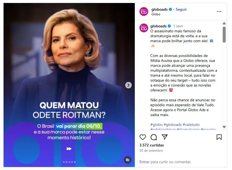The image size is (232, 170).
Task: Click the globoads avatar in the post header
Action: pos(144,11)
